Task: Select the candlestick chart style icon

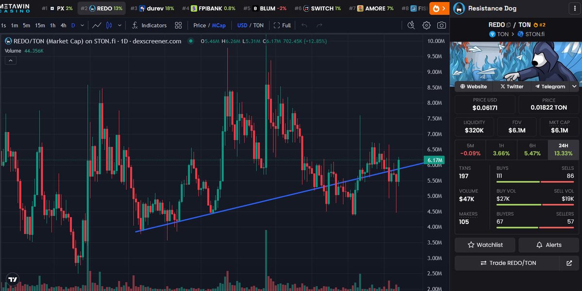Action: pos(109,25)
